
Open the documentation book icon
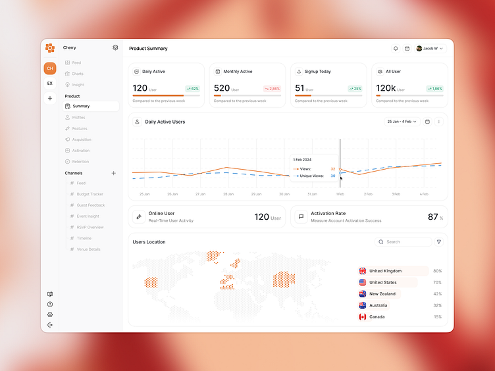[x=50, y=294]
